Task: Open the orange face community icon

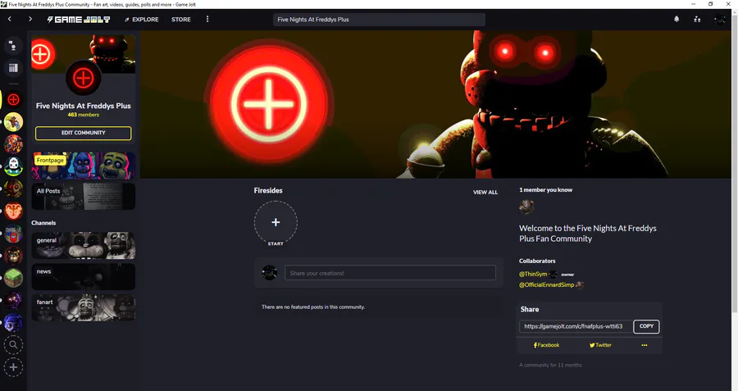Action: [x=13, y=211]
